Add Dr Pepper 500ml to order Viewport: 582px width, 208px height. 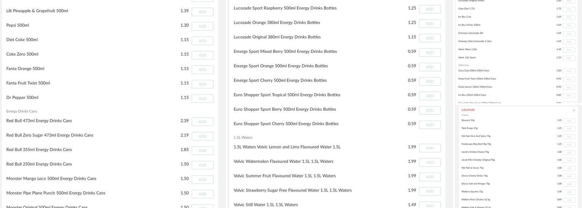pyautogui.click(x=202, y=99)
